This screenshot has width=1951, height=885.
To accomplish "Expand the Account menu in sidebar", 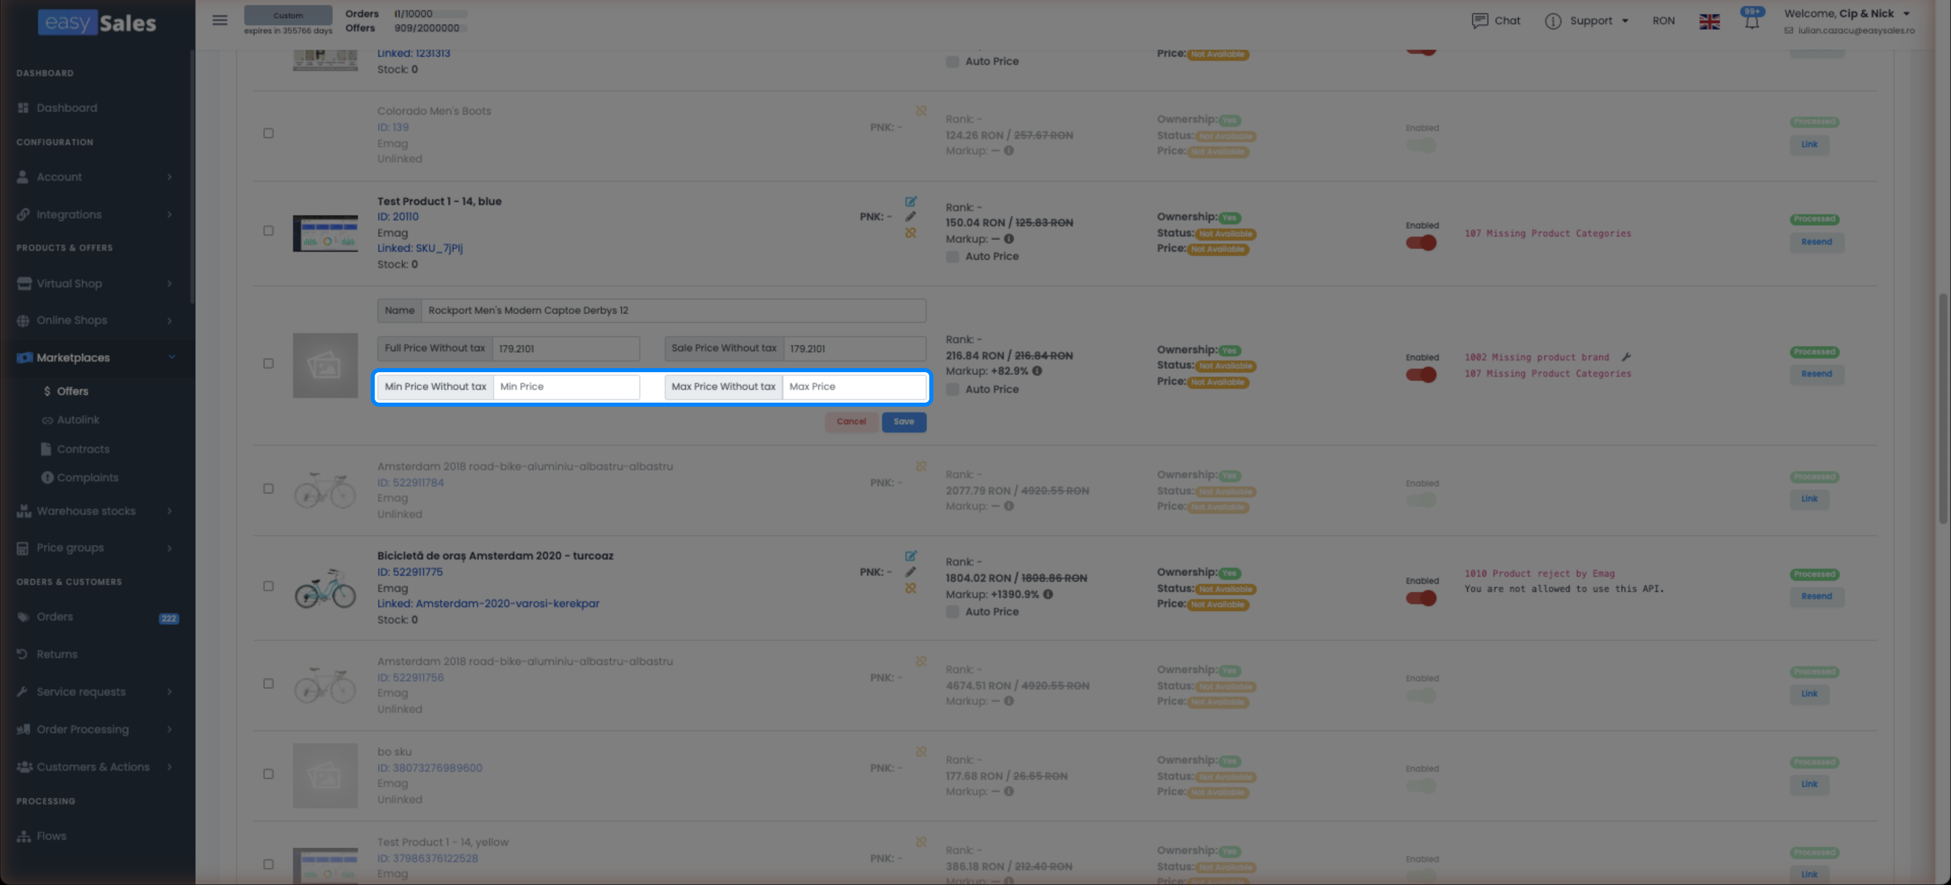I will [96, 177].
